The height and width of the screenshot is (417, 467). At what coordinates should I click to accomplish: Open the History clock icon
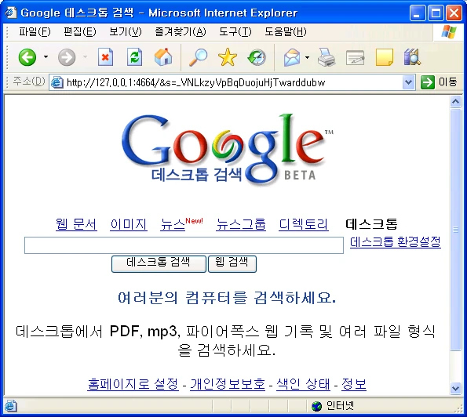point(257,57)
